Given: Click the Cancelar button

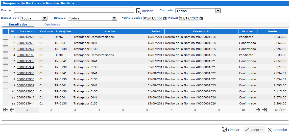Looking at the screenshot, I should pos(277,130).
